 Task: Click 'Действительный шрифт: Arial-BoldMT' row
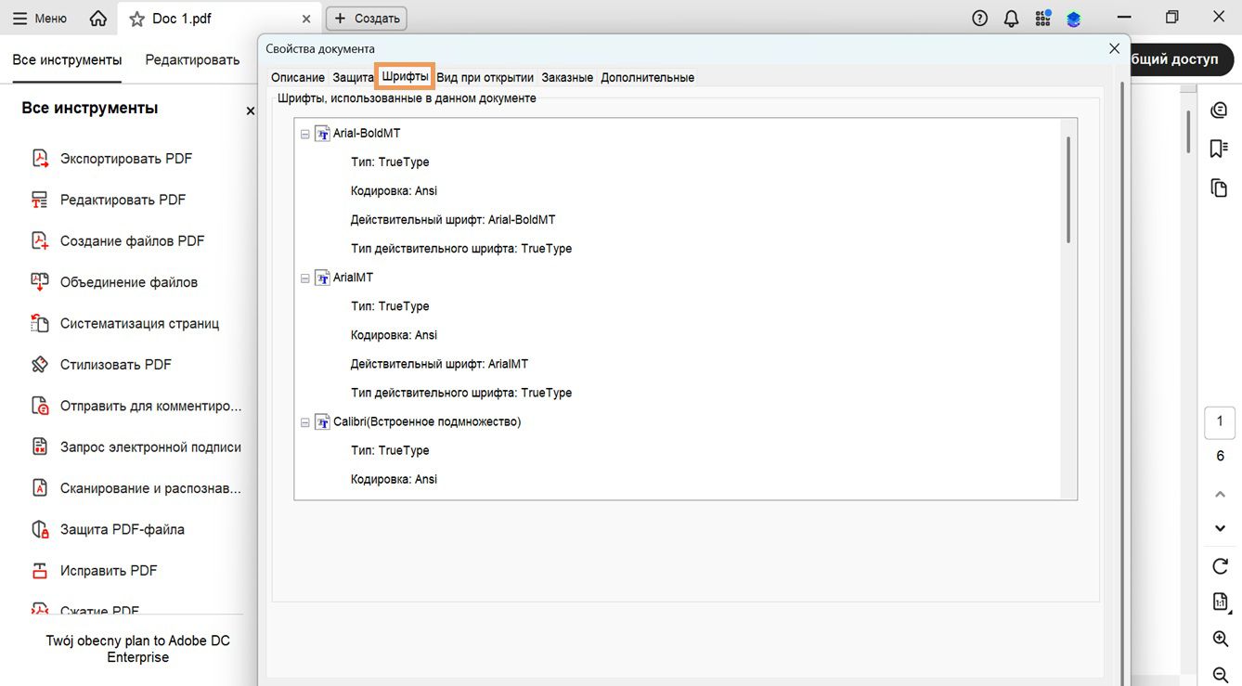[453, 220]
